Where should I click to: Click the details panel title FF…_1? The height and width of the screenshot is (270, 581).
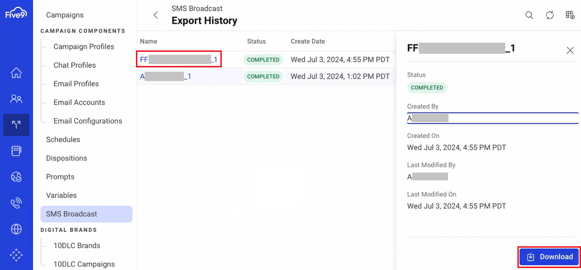point(461,48)
